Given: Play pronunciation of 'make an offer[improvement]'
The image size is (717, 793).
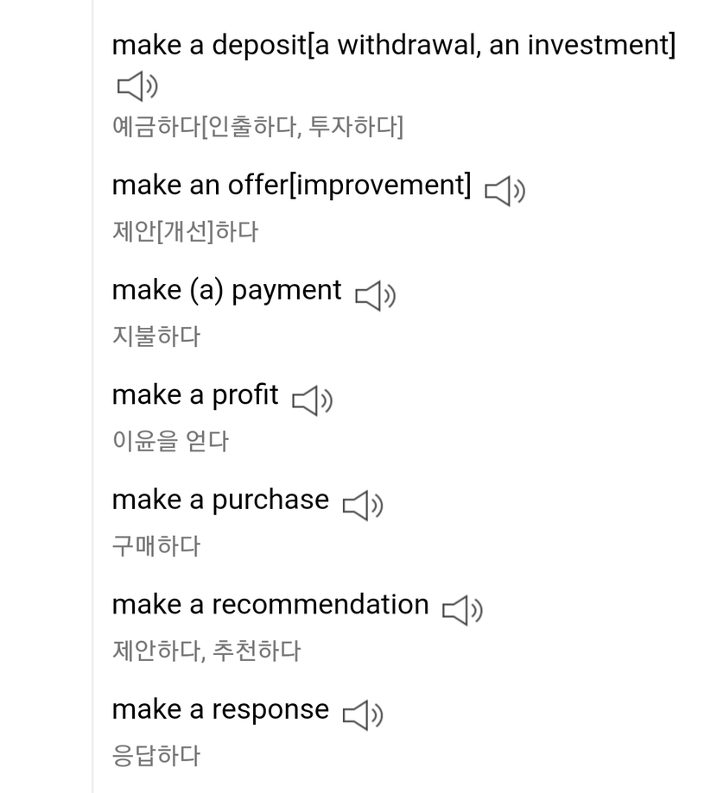Looking at the screenshot, I should click(504, 191).
